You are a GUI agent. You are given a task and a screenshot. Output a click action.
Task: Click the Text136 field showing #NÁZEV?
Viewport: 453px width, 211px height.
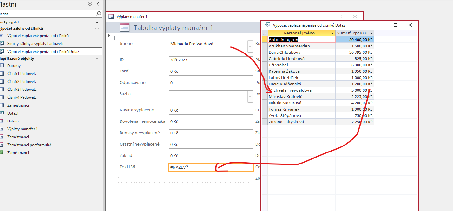pos(211,167)
